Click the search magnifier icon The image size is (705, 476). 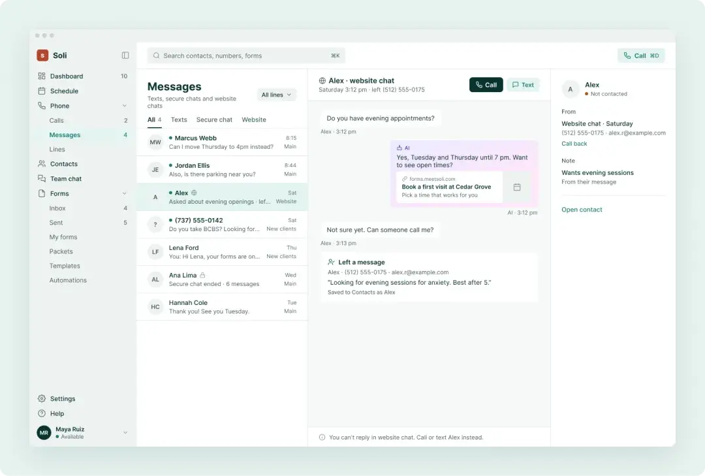tap(157, 56)
